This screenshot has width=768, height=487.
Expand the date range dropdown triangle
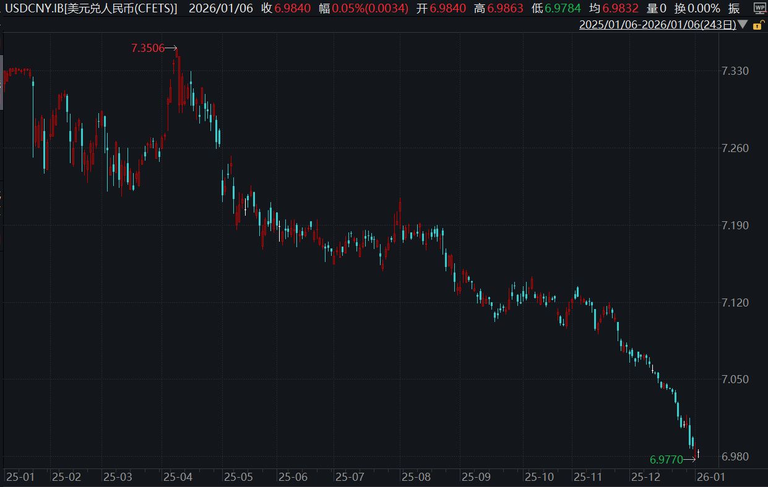[x=743, y=25]
